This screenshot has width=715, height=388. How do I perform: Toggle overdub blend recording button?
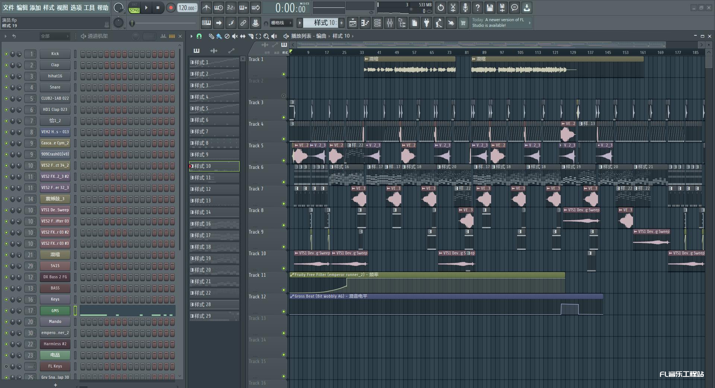243,7
